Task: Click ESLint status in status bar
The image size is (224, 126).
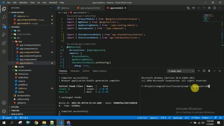Action: tap(195, 118)
